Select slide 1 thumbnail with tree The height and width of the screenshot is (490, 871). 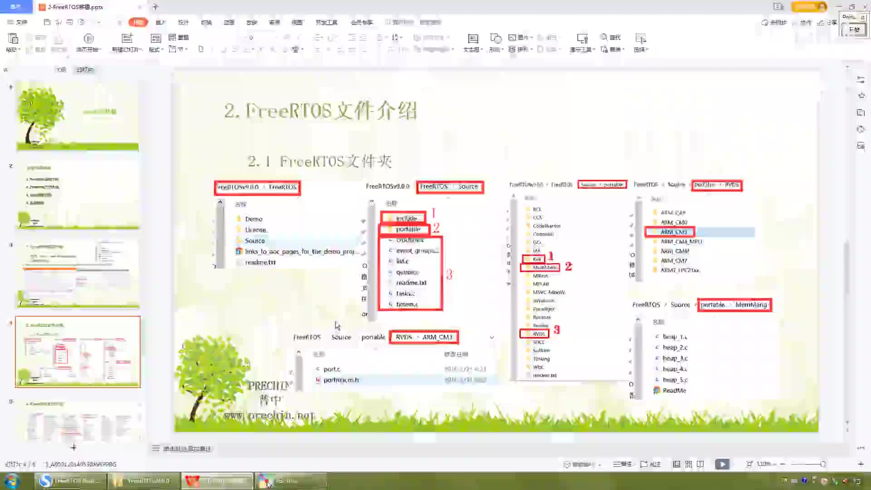point(78,116)
